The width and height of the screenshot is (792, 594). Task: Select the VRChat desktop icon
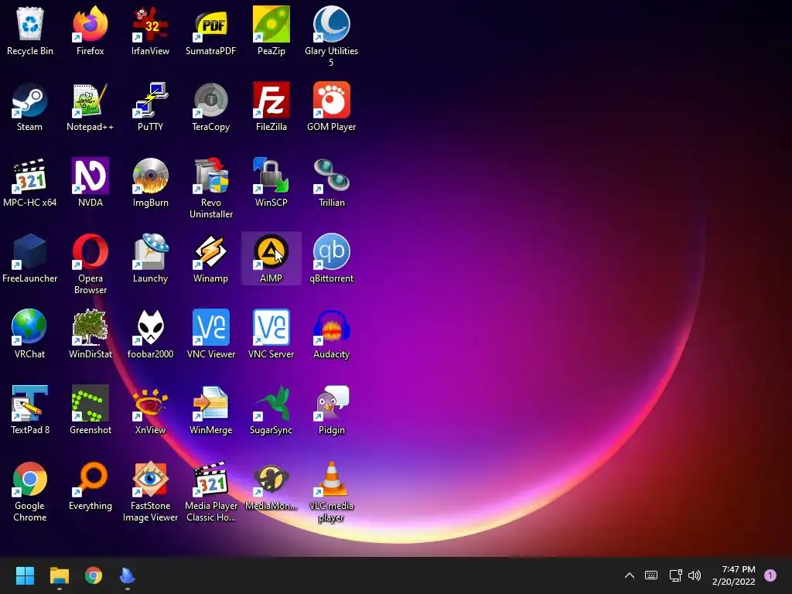pyautogui.click(x=30, y=327)
